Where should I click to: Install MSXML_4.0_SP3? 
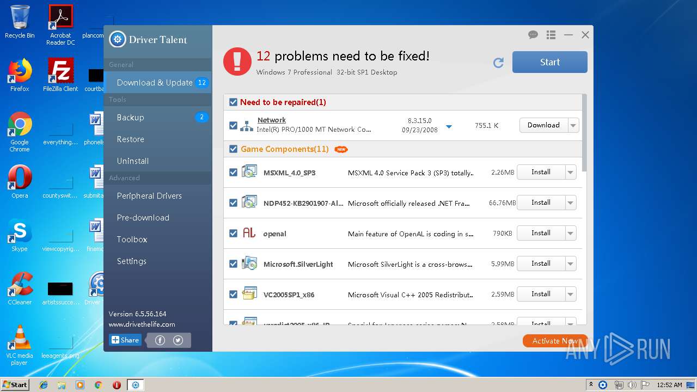coord(541,172)
